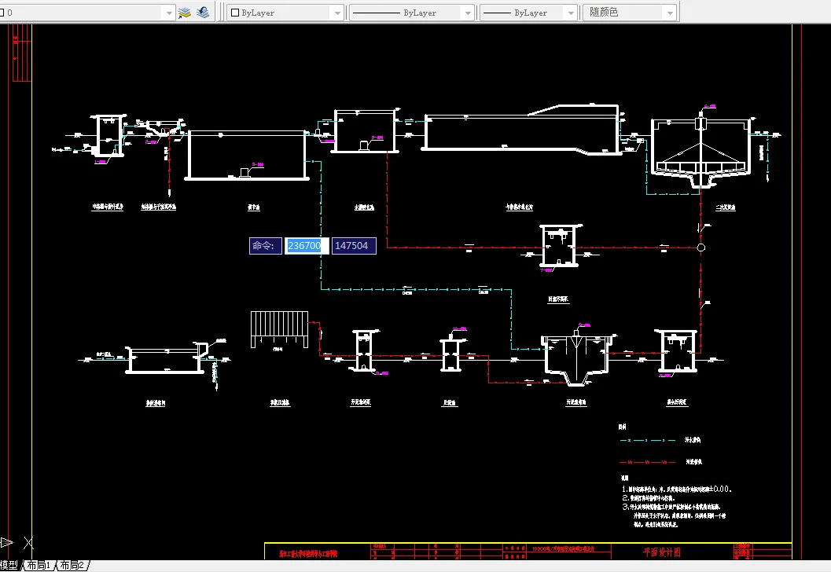The height and width of the screenshot is (572, 831).
Task: Switch to the 布局1 layout tab
Action: [39, 565]
